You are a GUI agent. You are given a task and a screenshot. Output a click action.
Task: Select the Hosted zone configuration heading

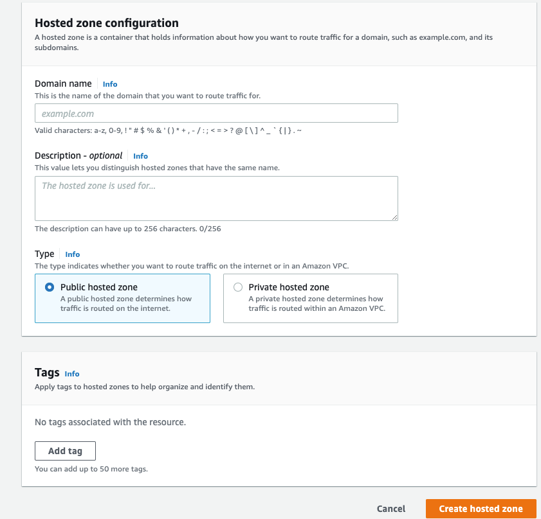(107, 23)
